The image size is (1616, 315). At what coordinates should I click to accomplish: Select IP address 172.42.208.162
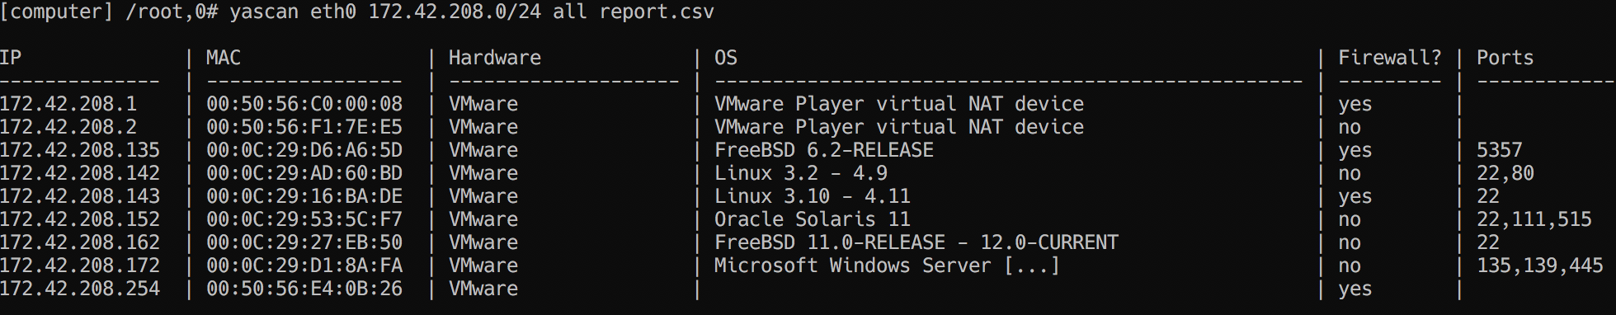(x=80, y=242)
